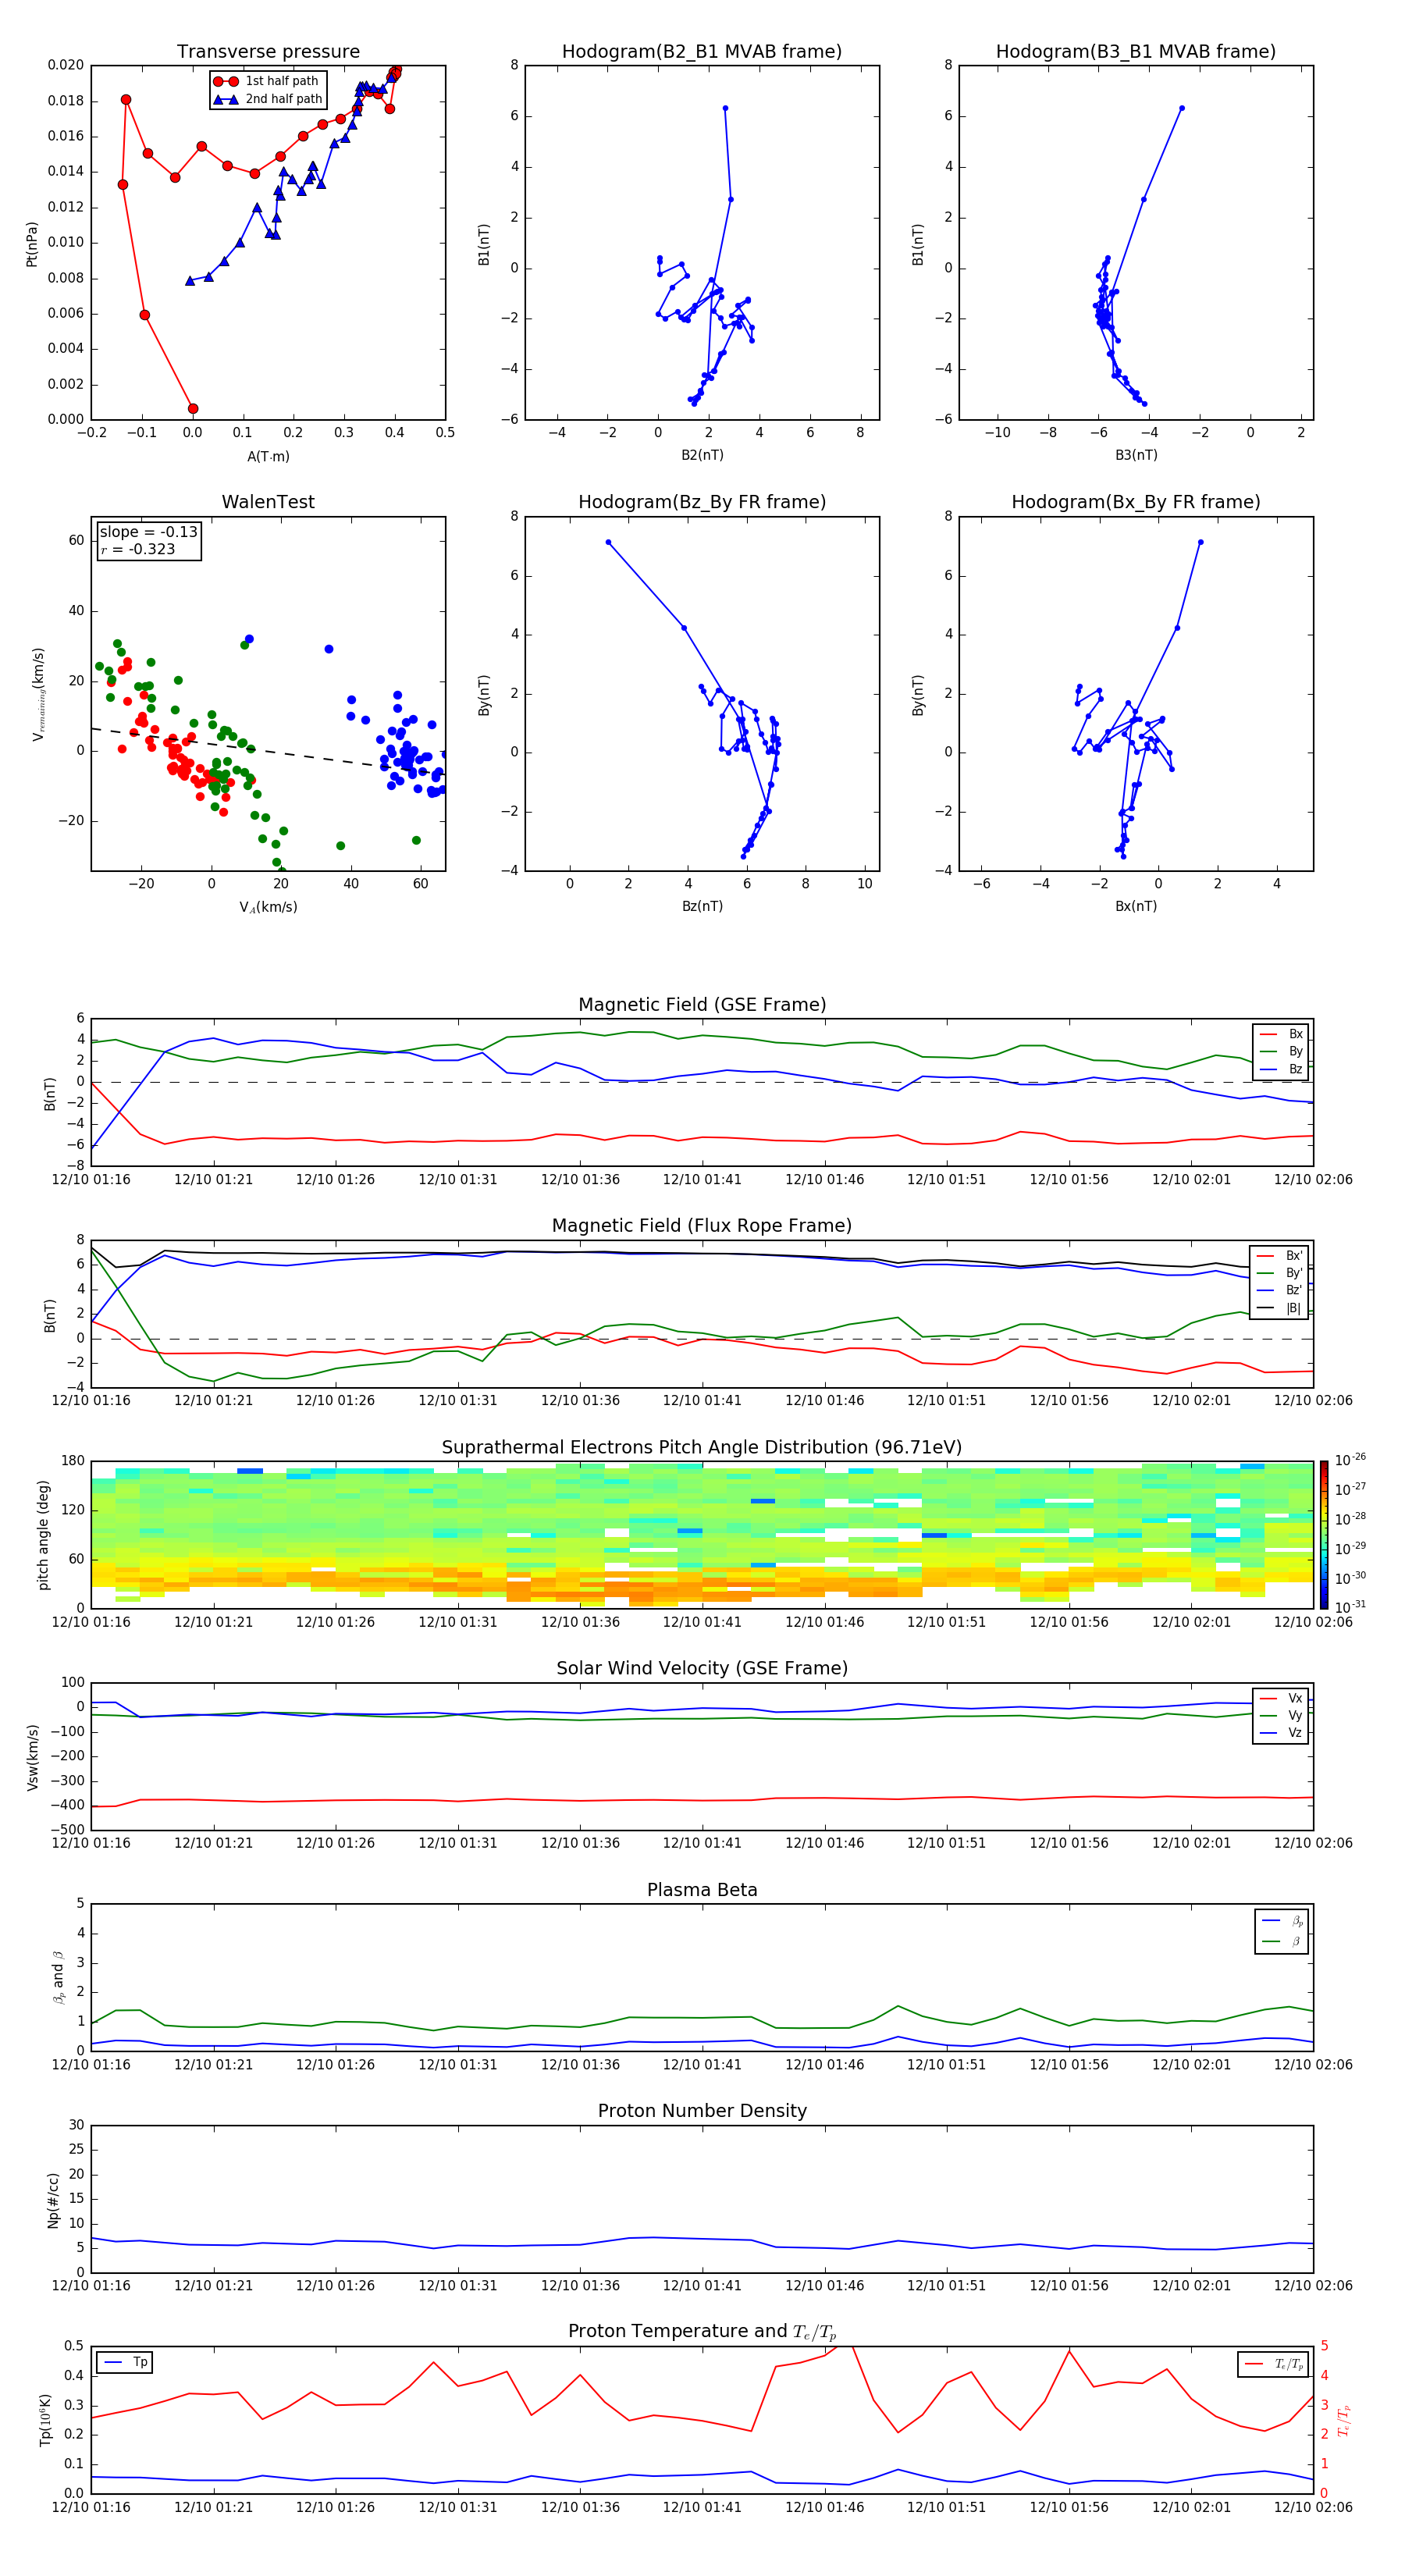Click the 'Hodogram(Bx_By FR frame)' title

tap(1136, 502)
